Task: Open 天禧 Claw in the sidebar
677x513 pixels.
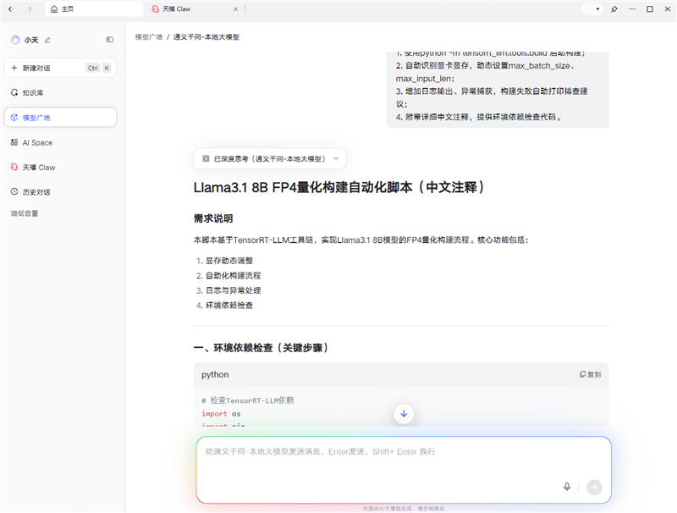Action: [60, 167]
